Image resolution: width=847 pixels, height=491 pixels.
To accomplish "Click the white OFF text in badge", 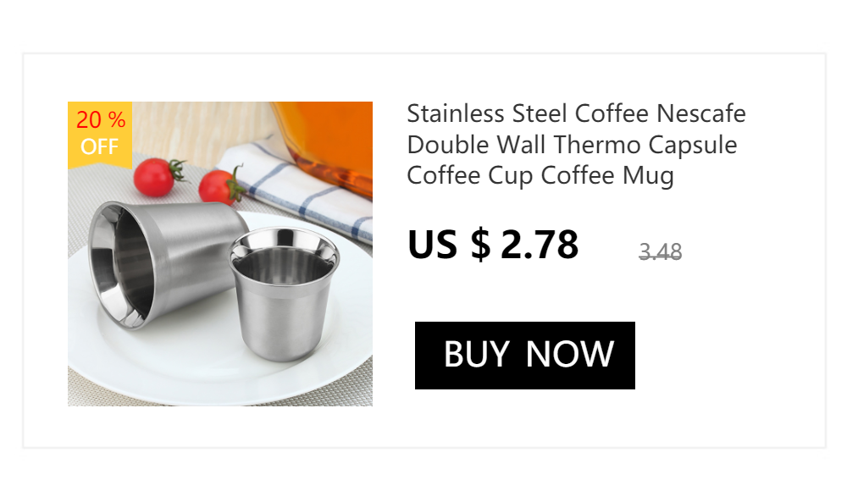I will (x=99, y=146).
